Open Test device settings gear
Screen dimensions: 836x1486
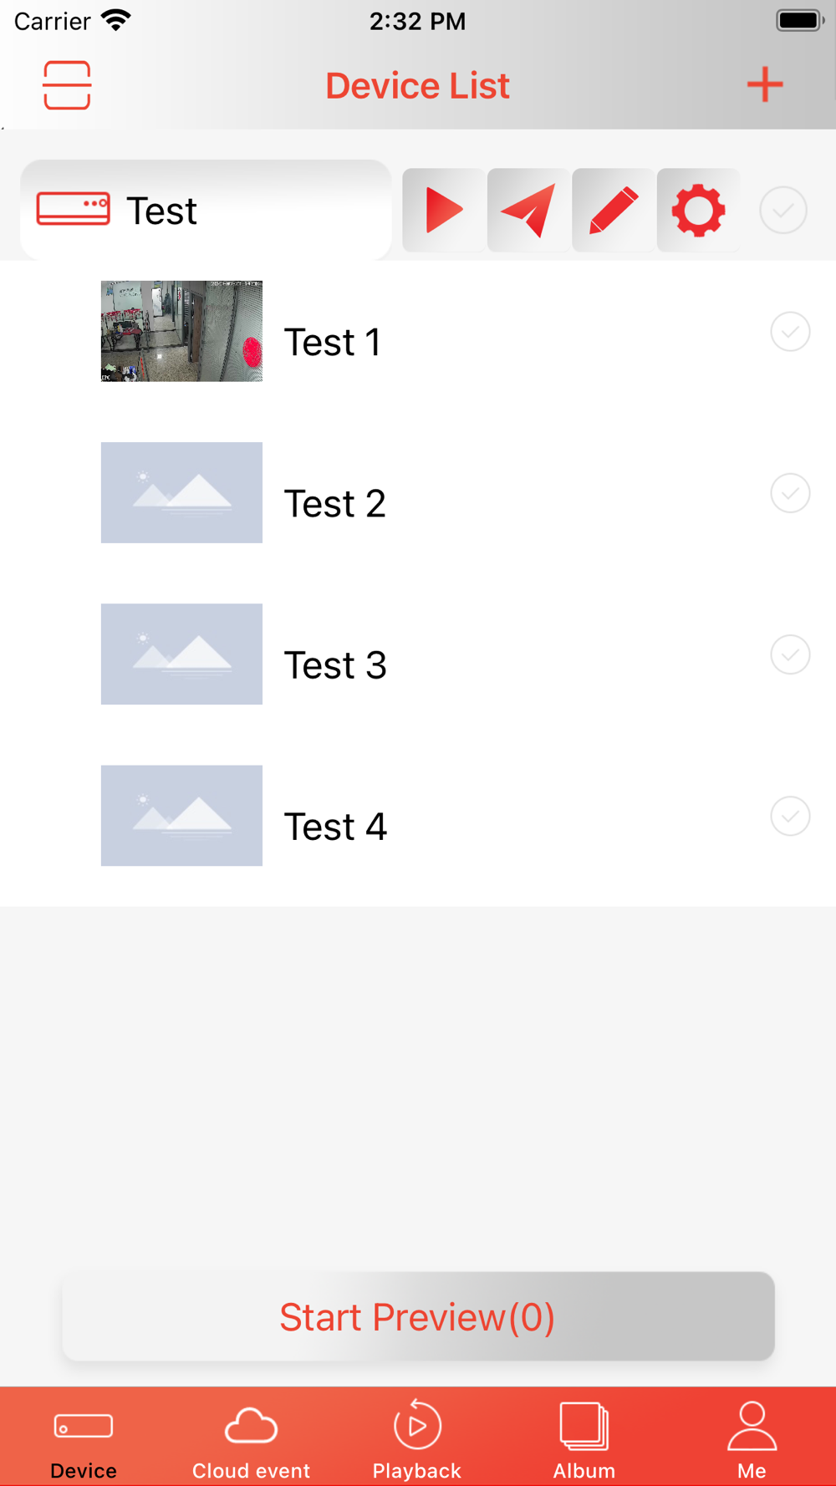(699, 210)
